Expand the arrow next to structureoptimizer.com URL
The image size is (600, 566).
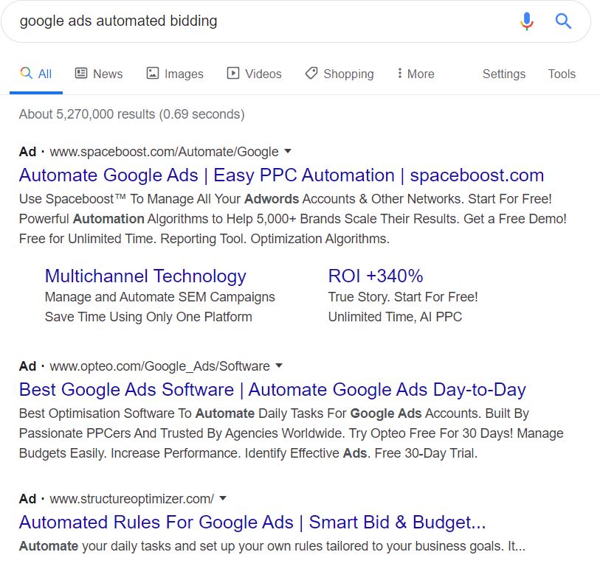click(222, 499)
